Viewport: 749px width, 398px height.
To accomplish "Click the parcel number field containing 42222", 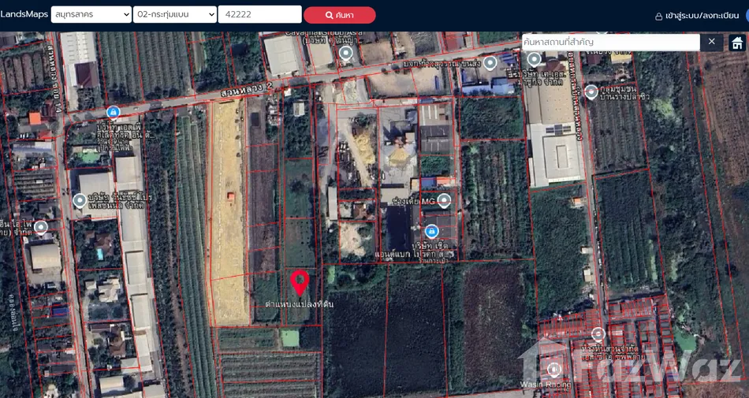I will tap(259, 15).
